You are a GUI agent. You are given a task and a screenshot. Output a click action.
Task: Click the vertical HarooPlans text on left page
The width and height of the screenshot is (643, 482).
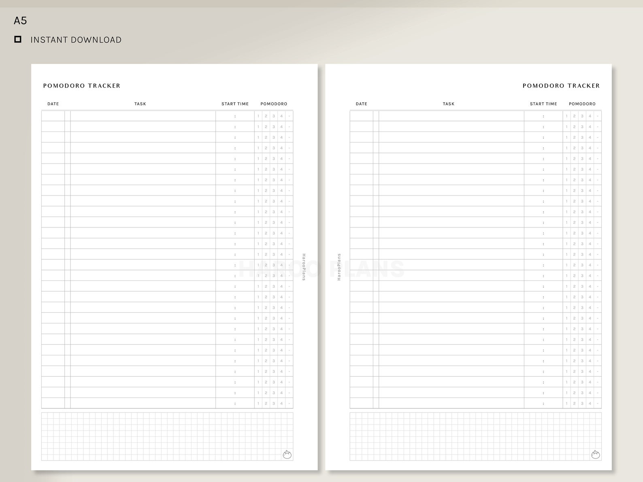coord(304,267)
